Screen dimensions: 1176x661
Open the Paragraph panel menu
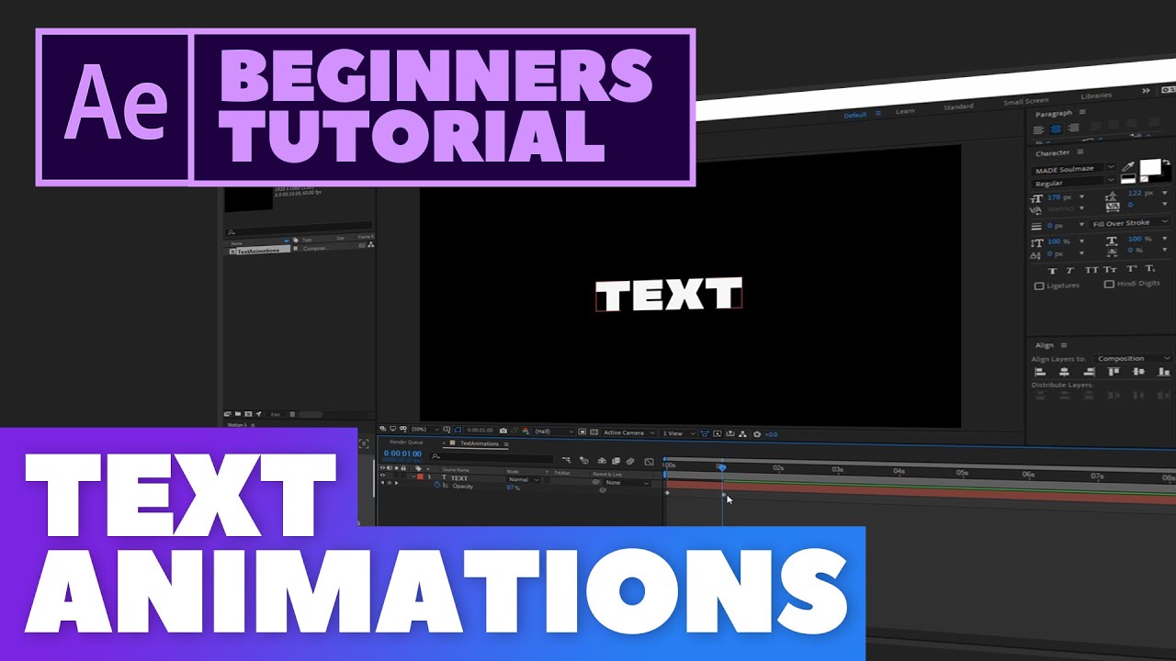pyautogui.click(x=1082, y=112)
